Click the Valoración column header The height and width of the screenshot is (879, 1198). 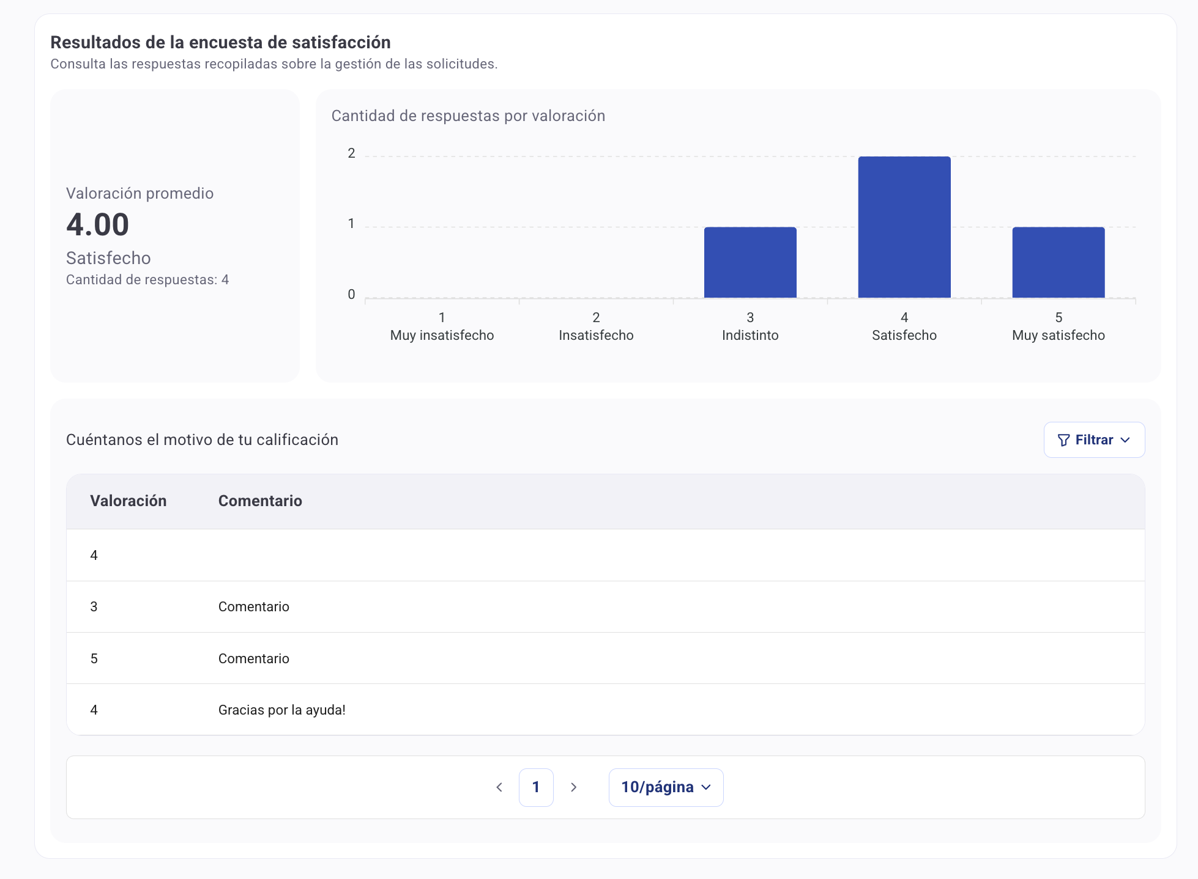pos(128,501)
